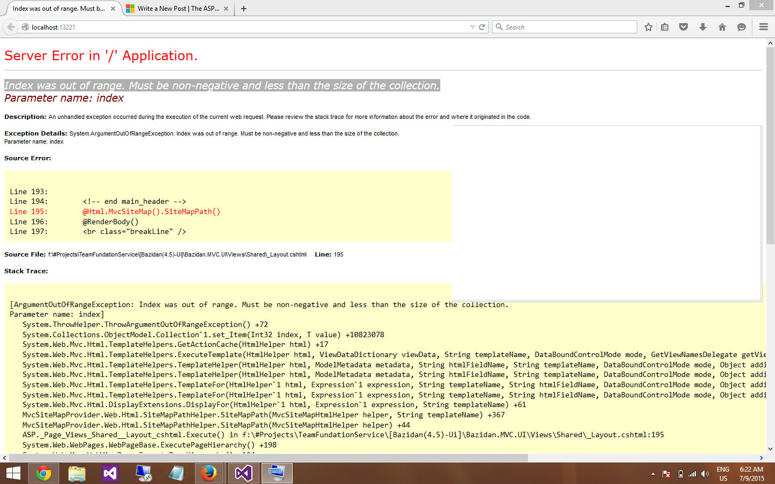
Task: Click the Action Center flag notification
Action: (665, 473)
